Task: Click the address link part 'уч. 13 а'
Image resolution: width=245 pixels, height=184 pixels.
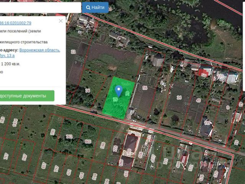Action: pyautogui.click(x=8, y=56)
